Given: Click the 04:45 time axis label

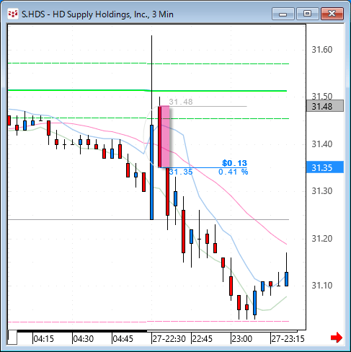Looking at the screenshot, I should click(123, 339).
